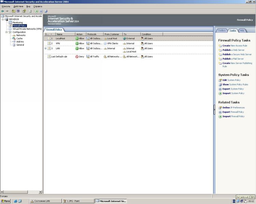Click the Networks icon in console tree
This screenshot has height=204, width=256.
[x=14, y=35]
